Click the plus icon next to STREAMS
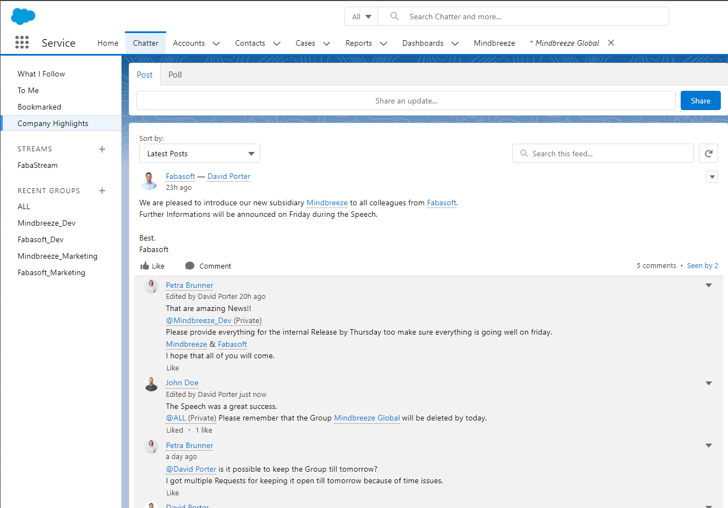 point(102,149)
